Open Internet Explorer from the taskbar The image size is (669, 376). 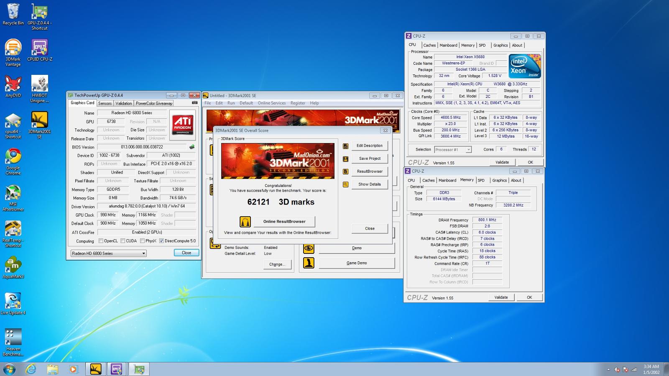pos(31,369)
